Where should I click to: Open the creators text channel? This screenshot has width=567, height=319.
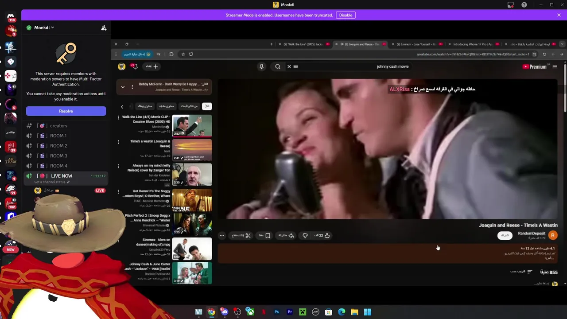66,126
